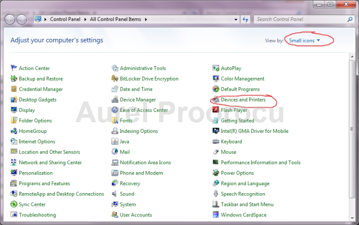Open Phone and Modem link
This screenshot has width=359, height=225.
141,173
